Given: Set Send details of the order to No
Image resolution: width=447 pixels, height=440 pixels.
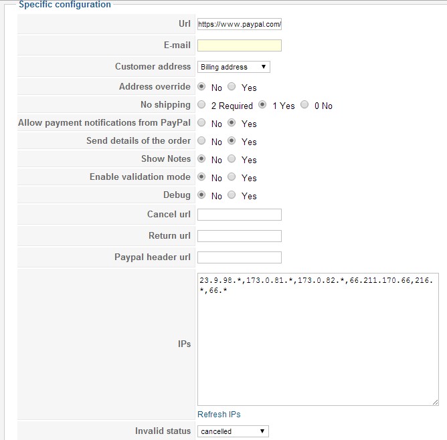Looking at the screenshot, I should (x=201, y=141).
